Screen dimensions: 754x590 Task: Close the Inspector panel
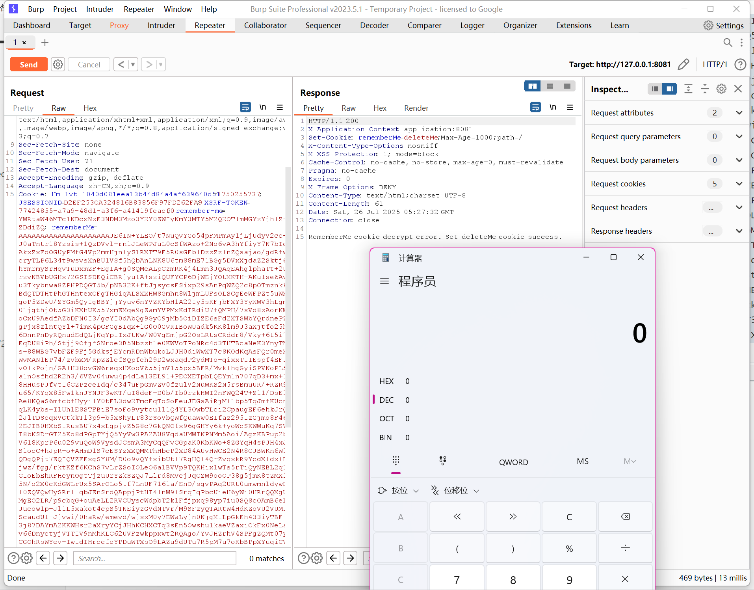[x=738, y=89]
